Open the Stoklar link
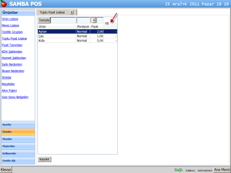 [6, 77]
